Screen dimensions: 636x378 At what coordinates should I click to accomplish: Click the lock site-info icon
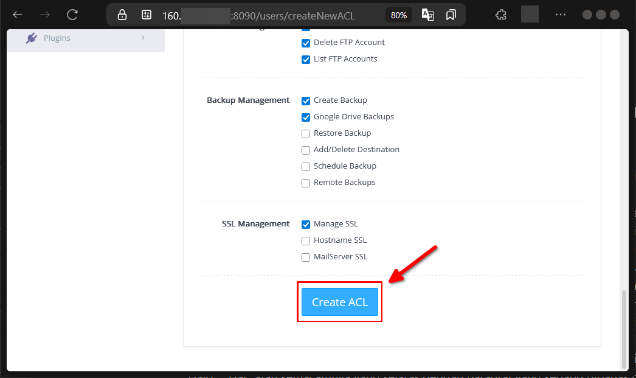click(122, 15)
